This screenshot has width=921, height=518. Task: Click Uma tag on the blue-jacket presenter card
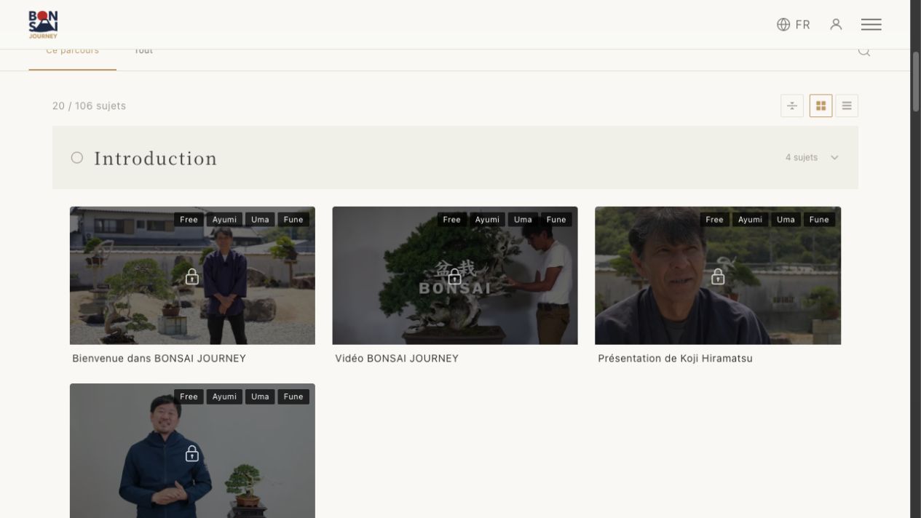tap(260, 397)
